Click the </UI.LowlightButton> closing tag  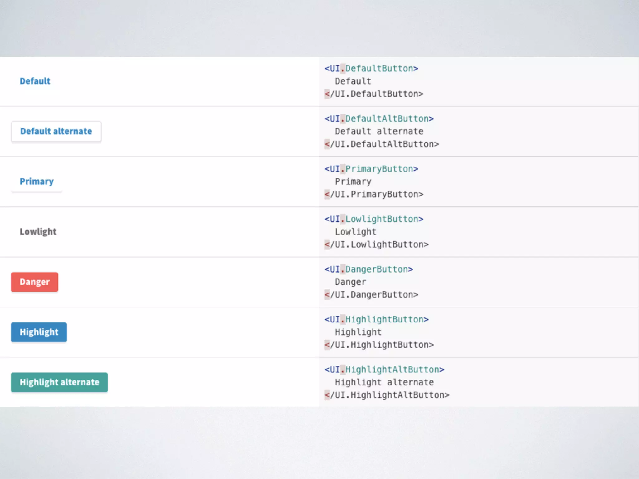tap(376, 244)
